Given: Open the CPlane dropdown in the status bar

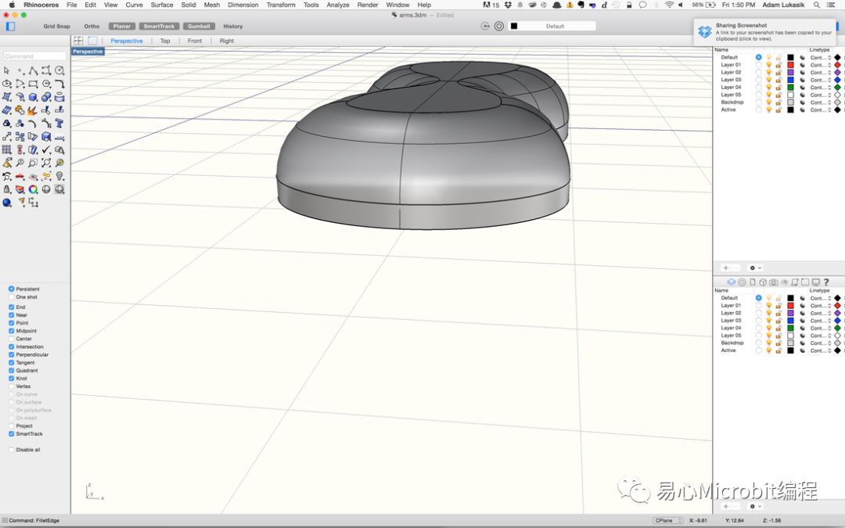Looking at the screenshot, I should click(x=667, y=520).
